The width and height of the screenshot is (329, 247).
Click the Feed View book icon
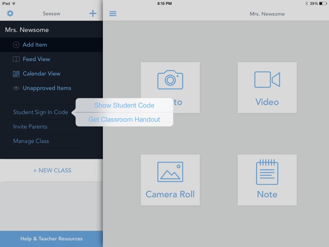tap(16, 59)
